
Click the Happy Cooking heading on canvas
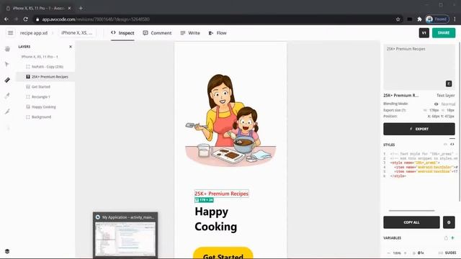(x=215, y=219)
